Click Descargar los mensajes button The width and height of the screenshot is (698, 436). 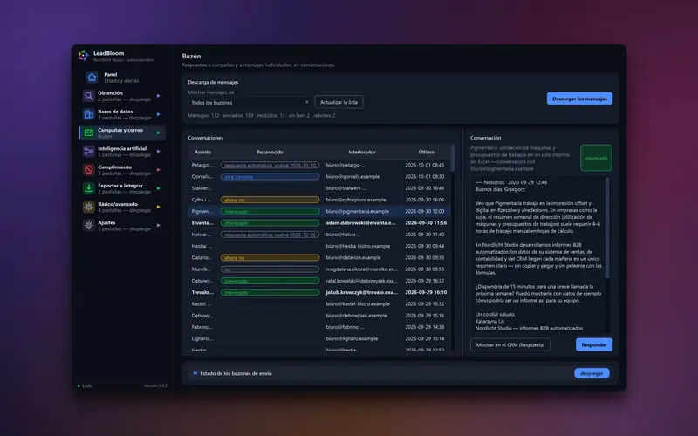pyautogui.click(x=579, y=99)
